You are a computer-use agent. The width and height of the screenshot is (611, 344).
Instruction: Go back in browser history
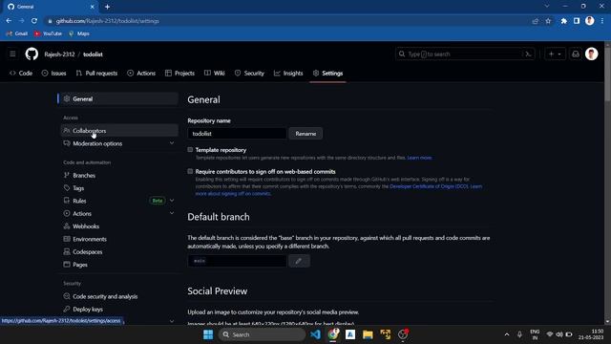click(9, 21)
